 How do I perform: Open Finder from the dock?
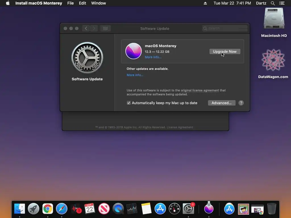20,209
